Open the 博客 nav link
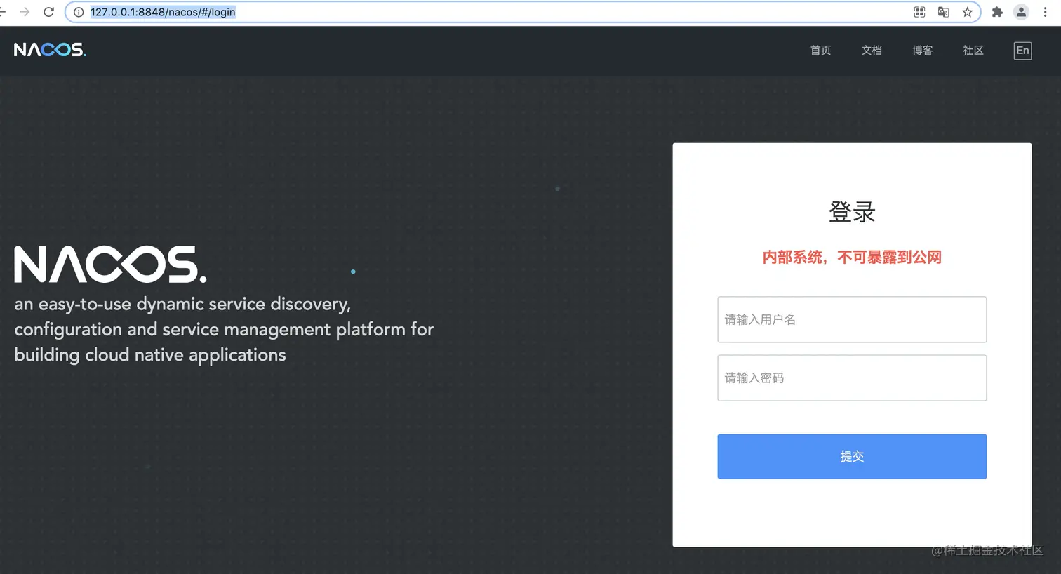The image size is (1061, 574). (x=923, y=51)
